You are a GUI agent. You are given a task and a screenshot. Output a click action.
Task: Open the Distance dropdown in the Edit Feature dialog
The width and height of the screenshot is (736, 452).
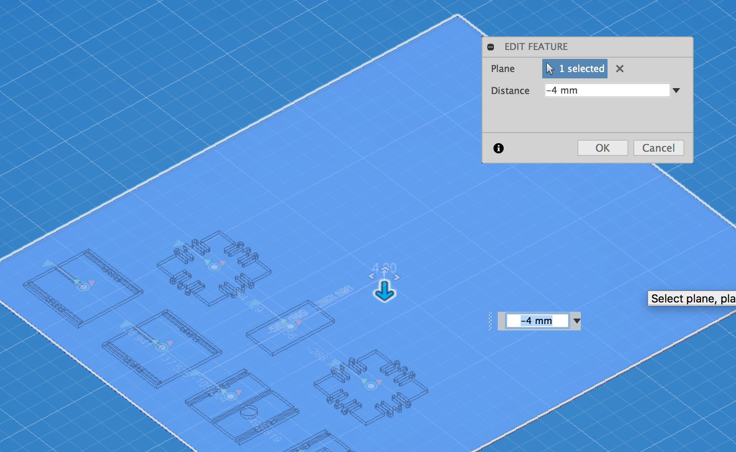[x=676, y=90]
